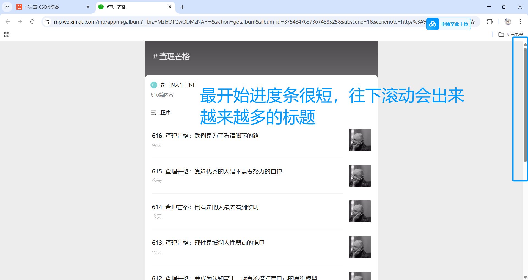Bookmark this page with the star icon

pos(473,22)
